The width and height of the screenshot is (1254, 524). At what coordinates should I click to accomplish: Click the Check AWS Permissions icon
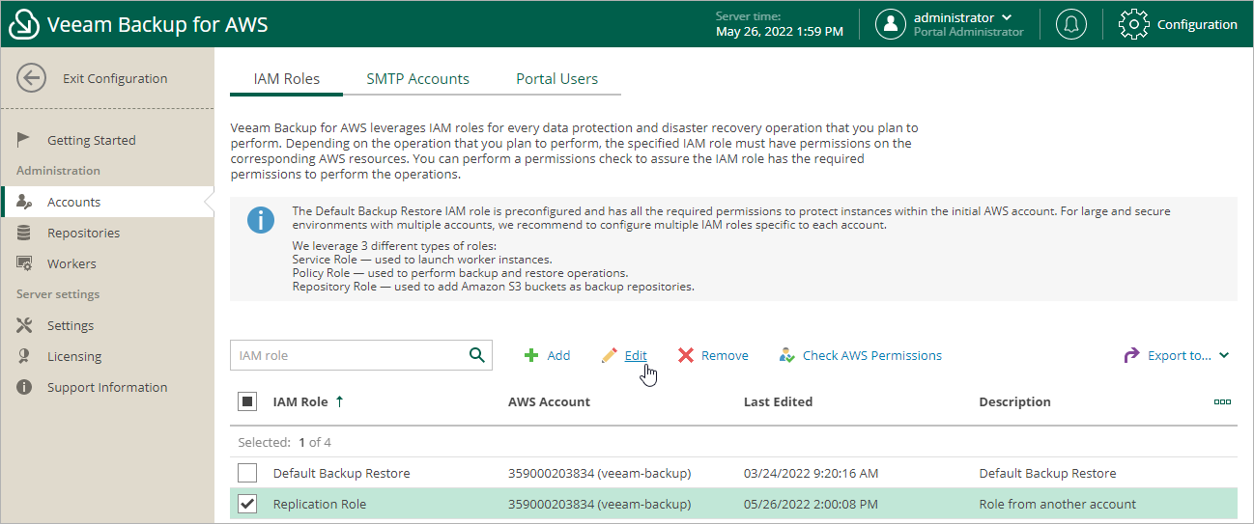click(786, 356)
